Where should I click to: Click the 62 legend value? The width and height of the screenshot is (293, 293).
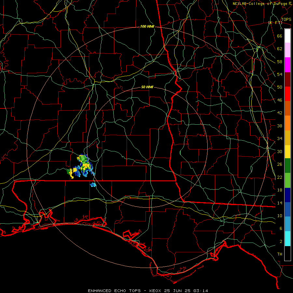pos(280,49)
